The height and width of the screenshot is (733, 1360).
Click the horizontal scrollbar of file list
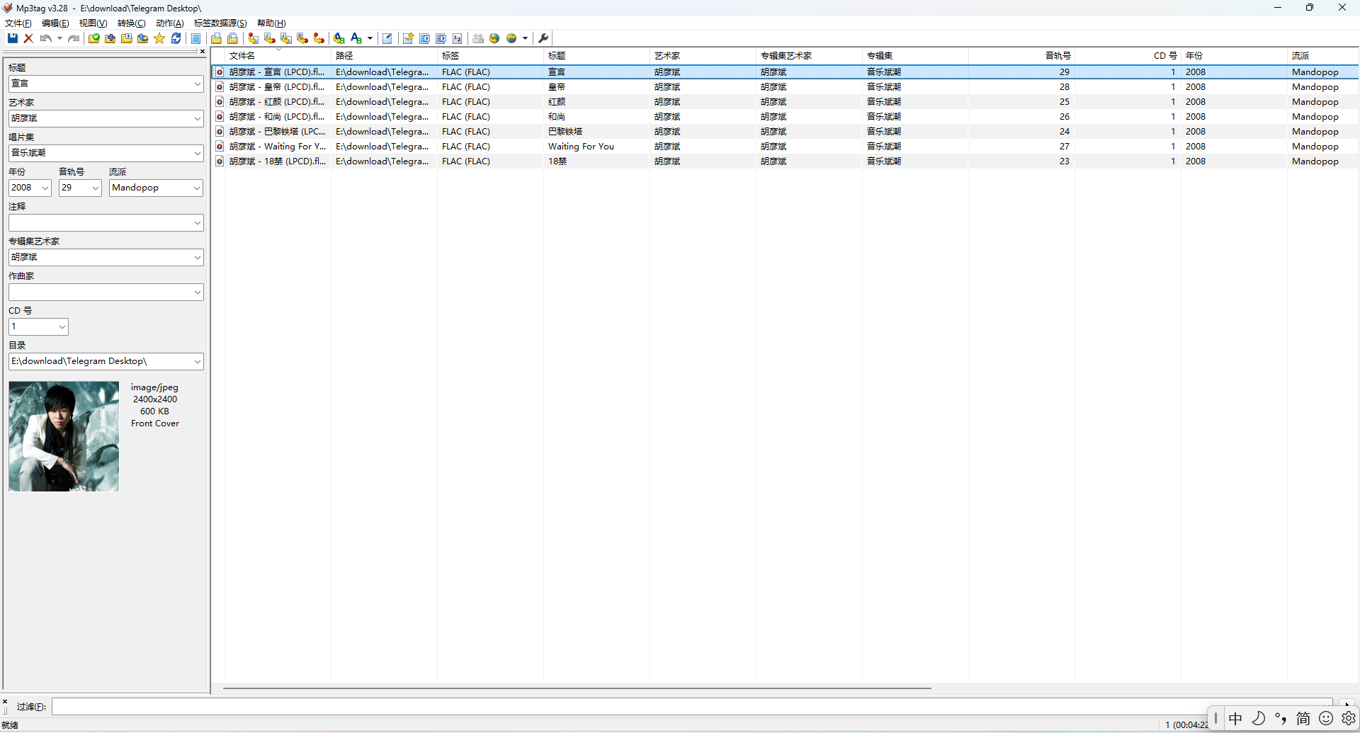[577, 688]
